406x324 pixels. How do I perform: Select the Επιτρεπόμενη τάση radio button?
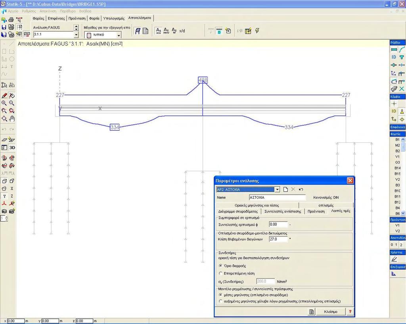[x=220, y=273]
